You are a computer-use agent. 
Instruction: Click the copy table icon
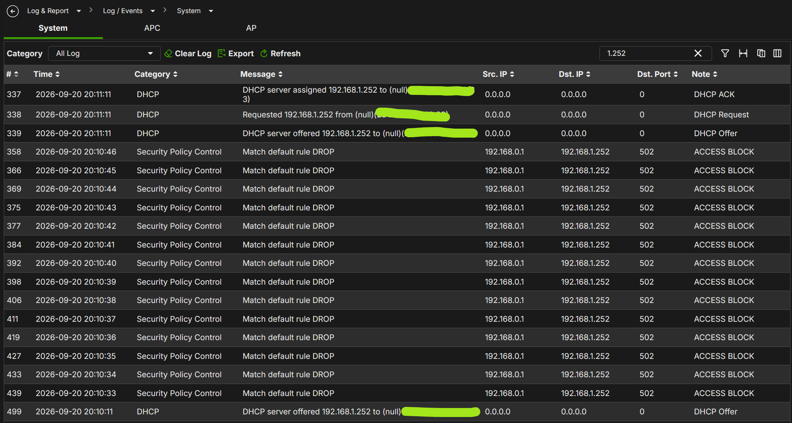(x=761, y=53)
